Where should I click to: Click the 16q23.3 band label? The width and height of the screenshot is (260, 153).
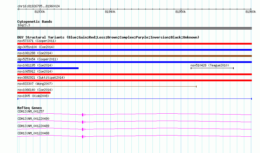[x=24, y=25]
